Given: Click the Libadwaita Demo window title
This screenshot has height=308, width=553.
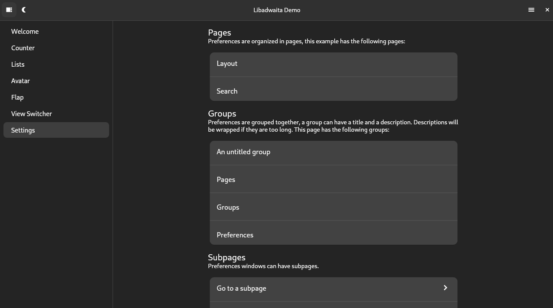Looking at the screenshot, I should tap(277, 10).
